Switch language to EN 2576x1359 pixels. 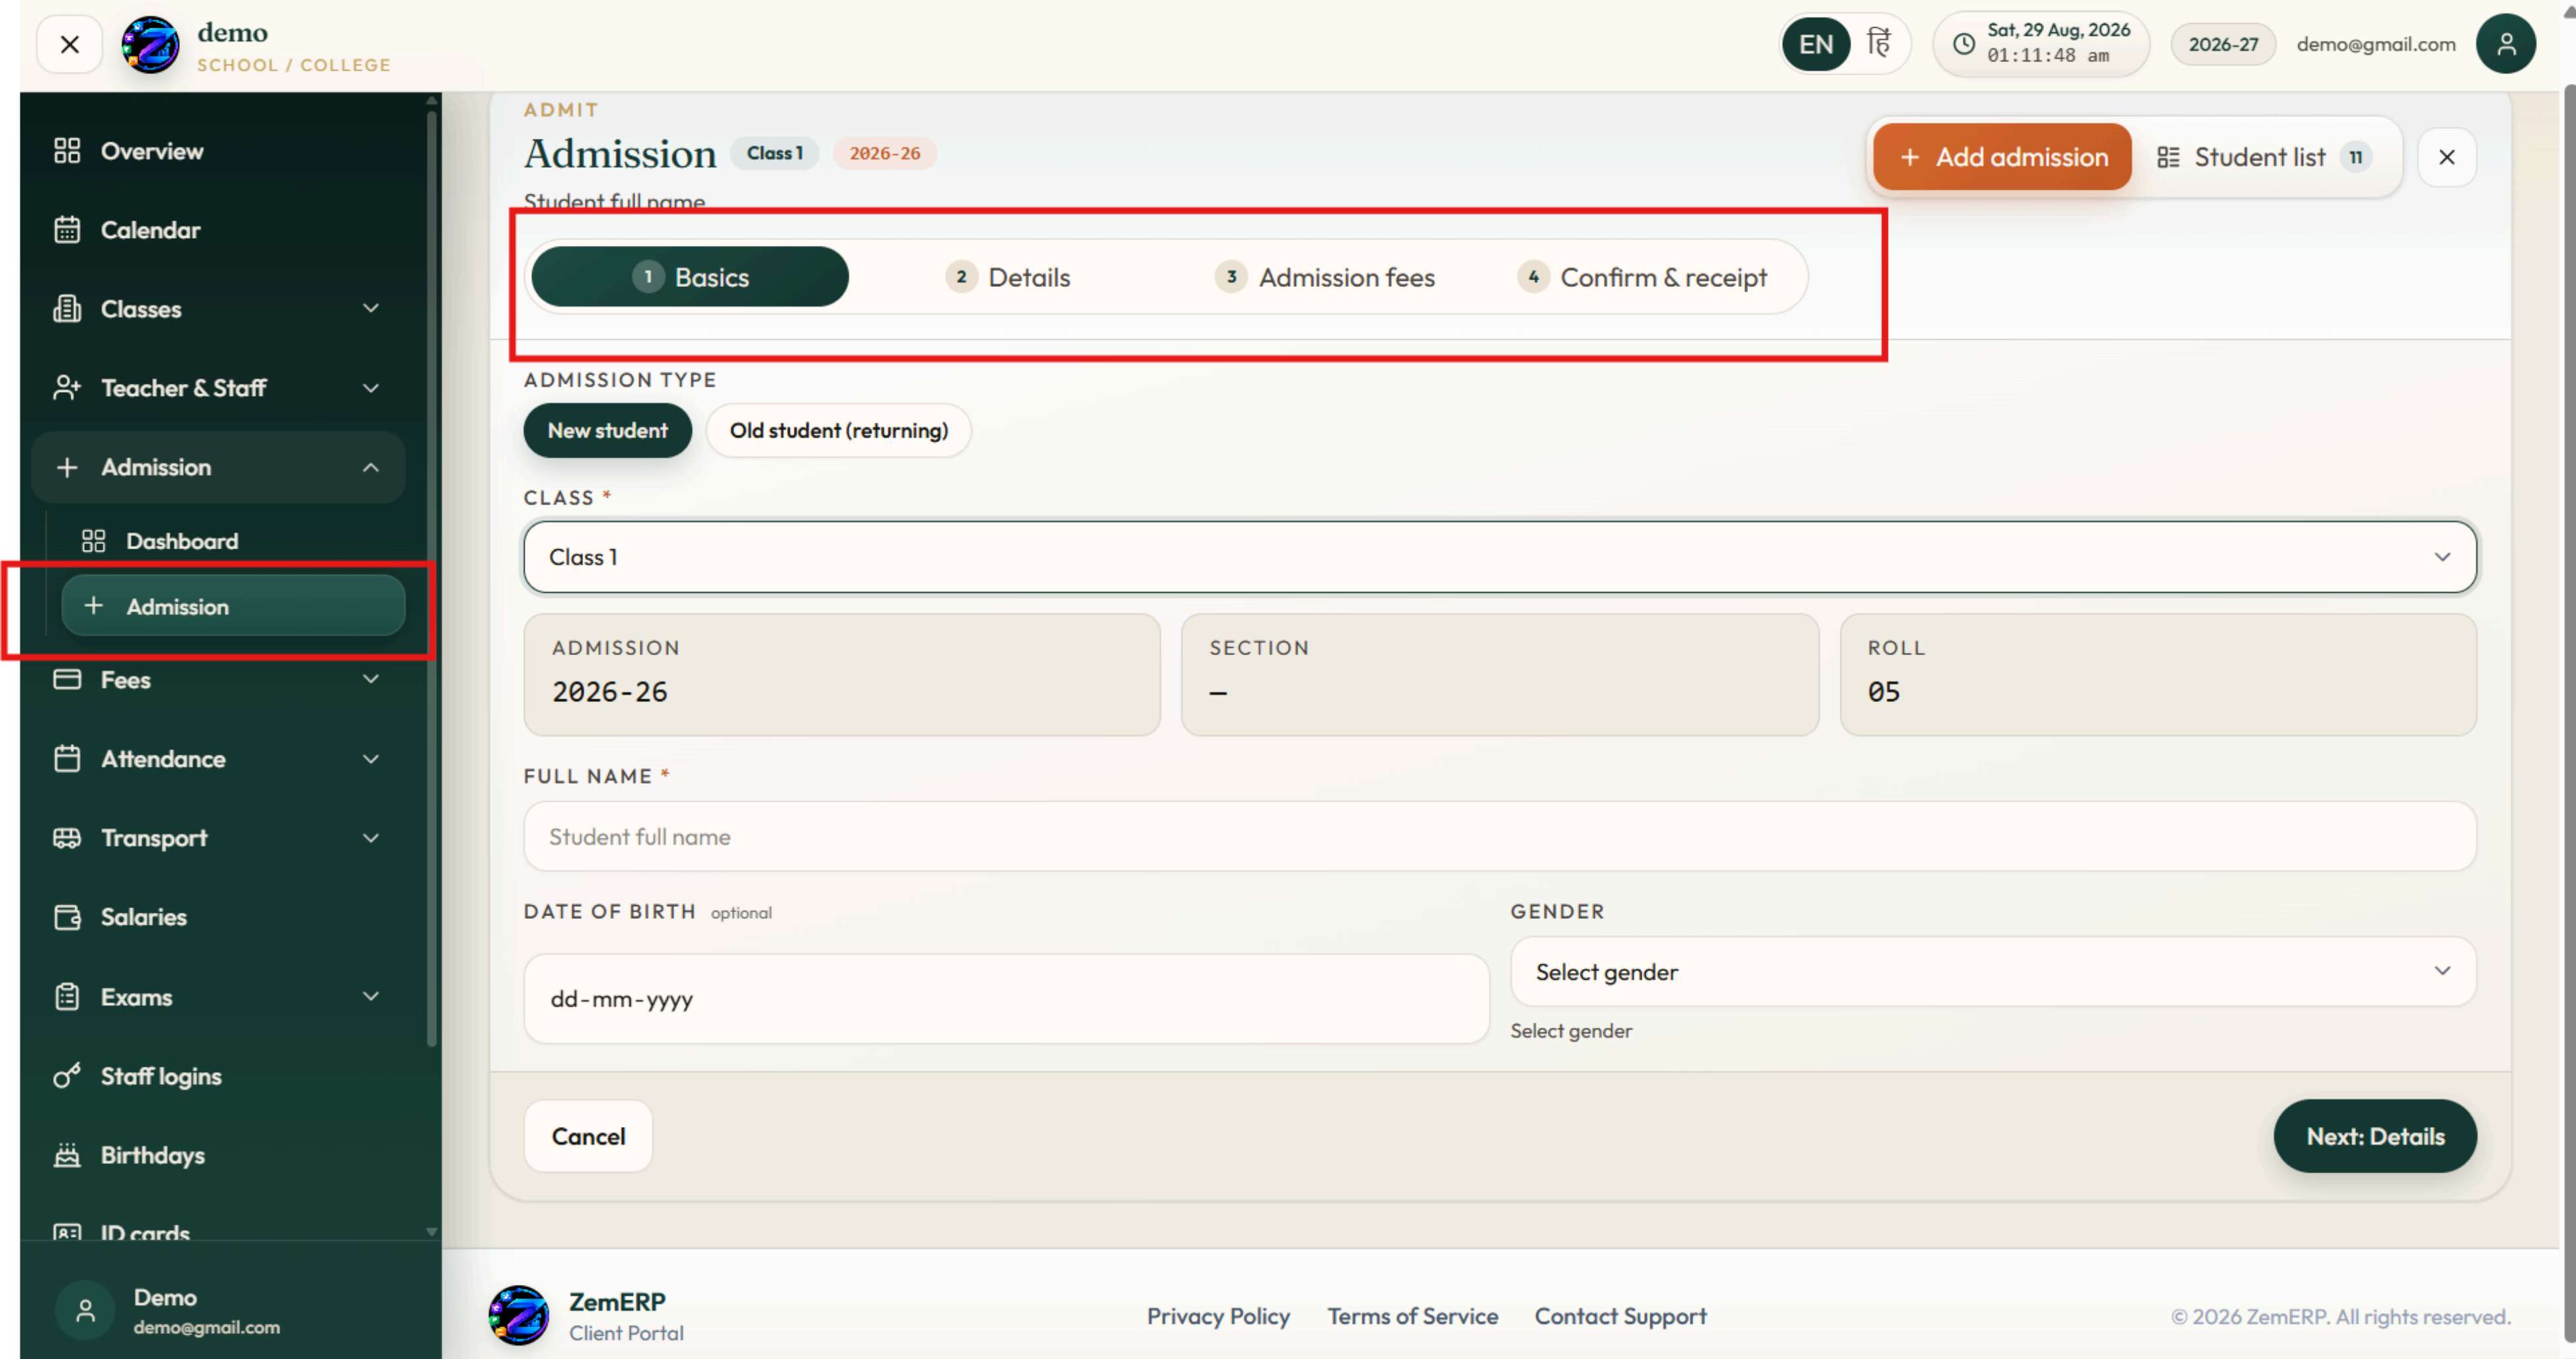pos(1815,44)
